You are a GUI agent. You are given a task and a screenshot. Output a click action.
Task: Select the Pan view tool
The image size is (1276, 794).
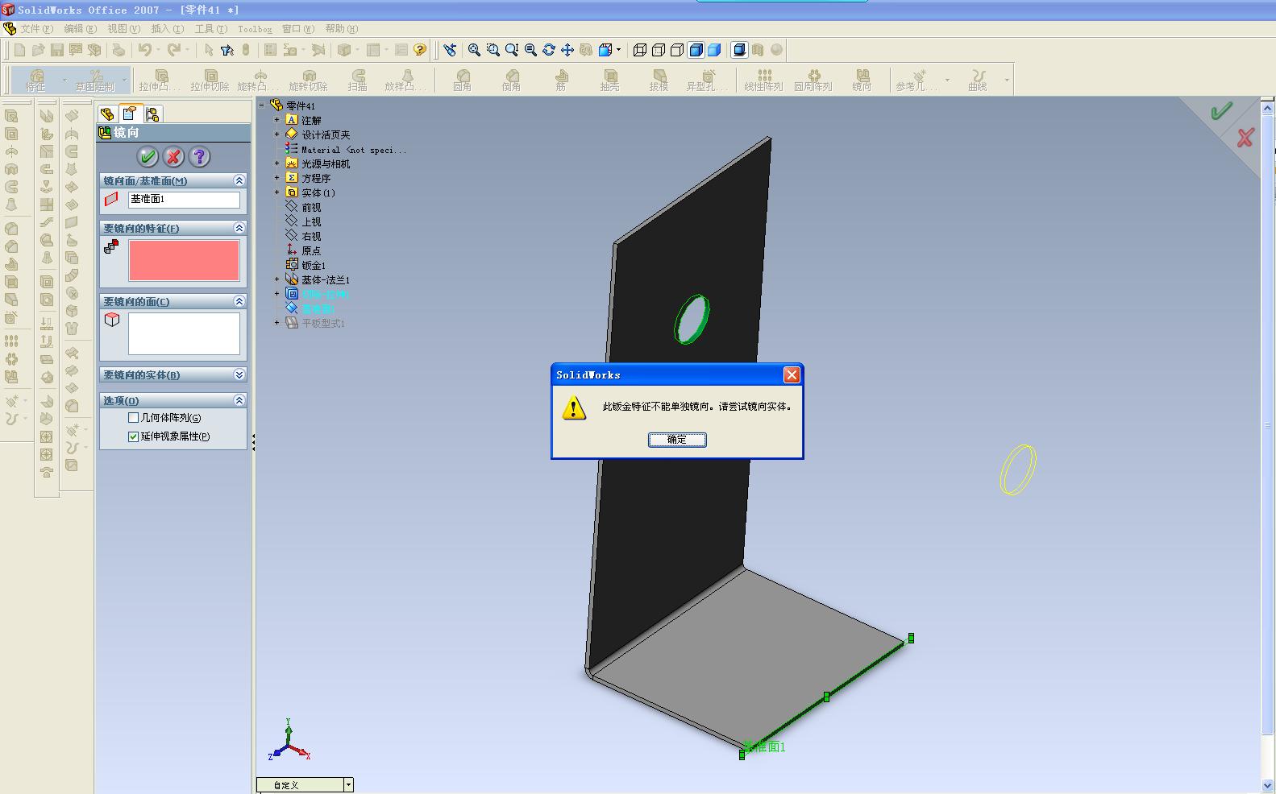567,50
